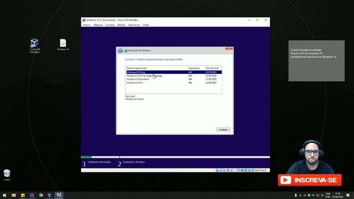Open the Visualizar menu
This screenshot has height=199, width=354.
coord(110,25)
